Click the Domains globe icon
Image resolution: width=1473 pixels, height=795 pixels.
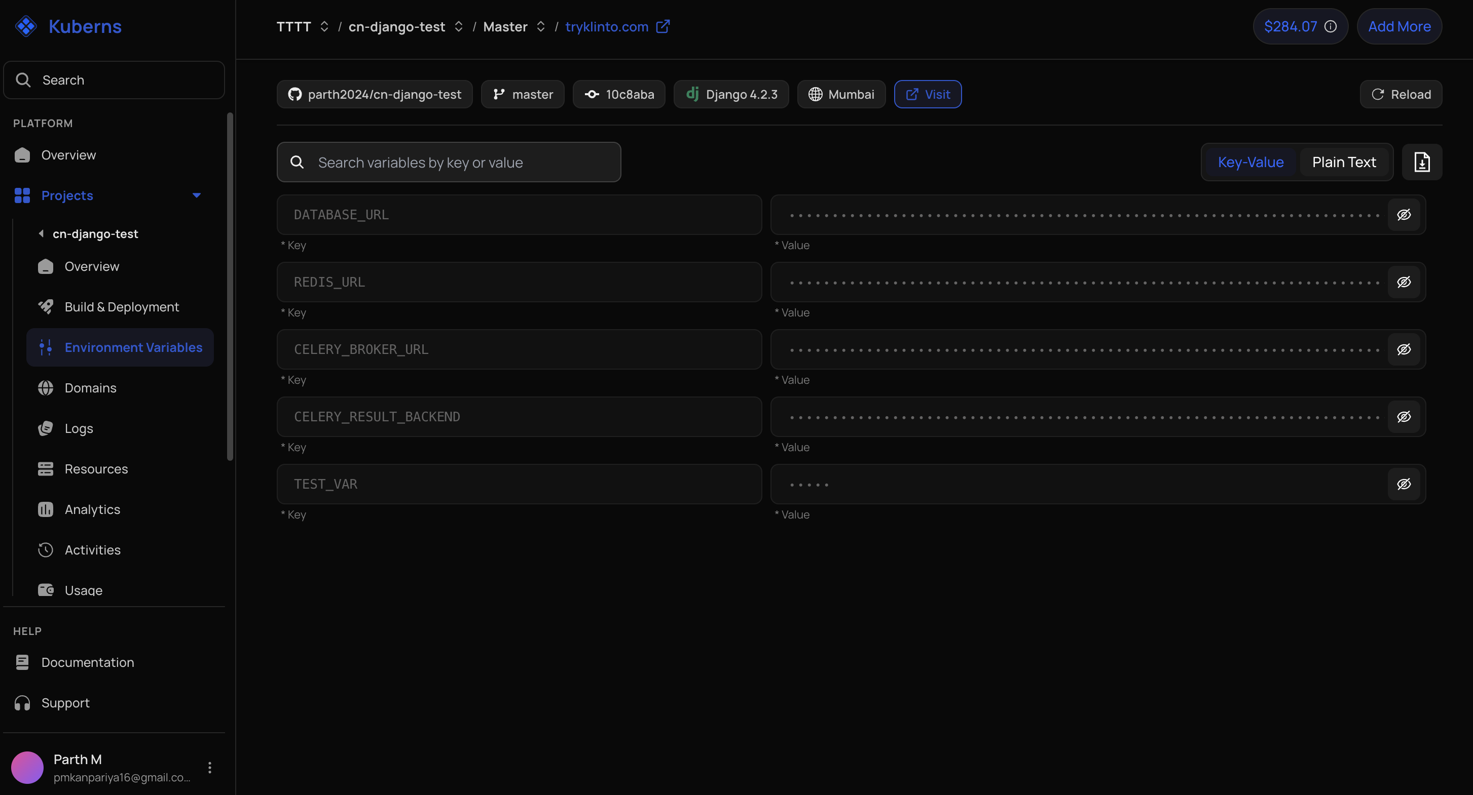pos(46,388)
